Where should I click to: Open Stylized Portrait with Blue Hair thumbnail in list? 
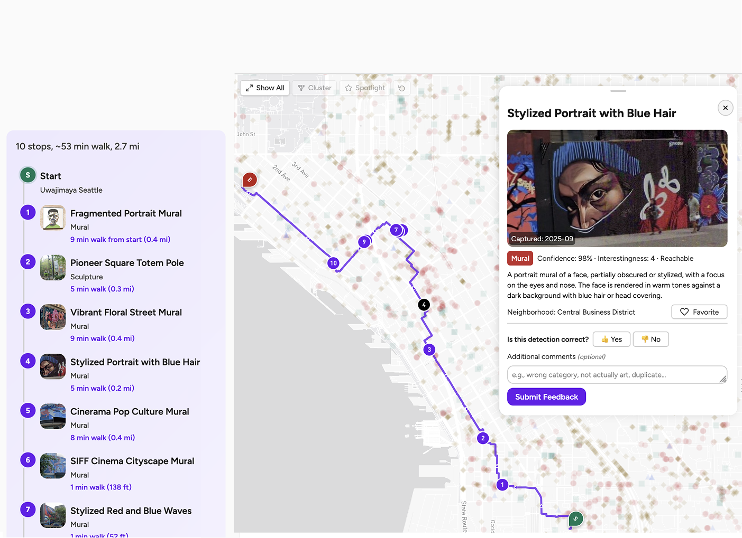(x=53, y=367)
